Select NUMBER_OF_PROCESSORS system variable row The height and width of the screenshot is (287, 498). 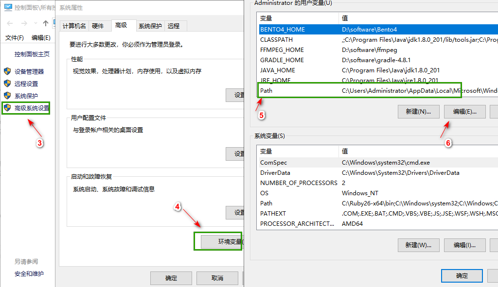[378, 183]
